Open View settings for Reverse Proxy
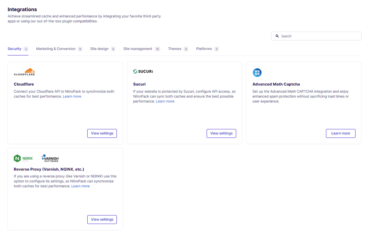Image resolution: width=370 pixels, height=240 pixels. (x=102, y=219)
